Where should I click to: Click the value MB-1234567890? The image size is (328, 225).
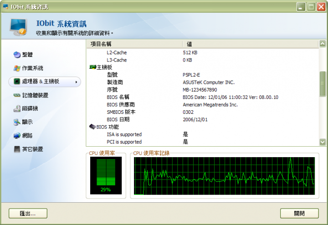200,90
